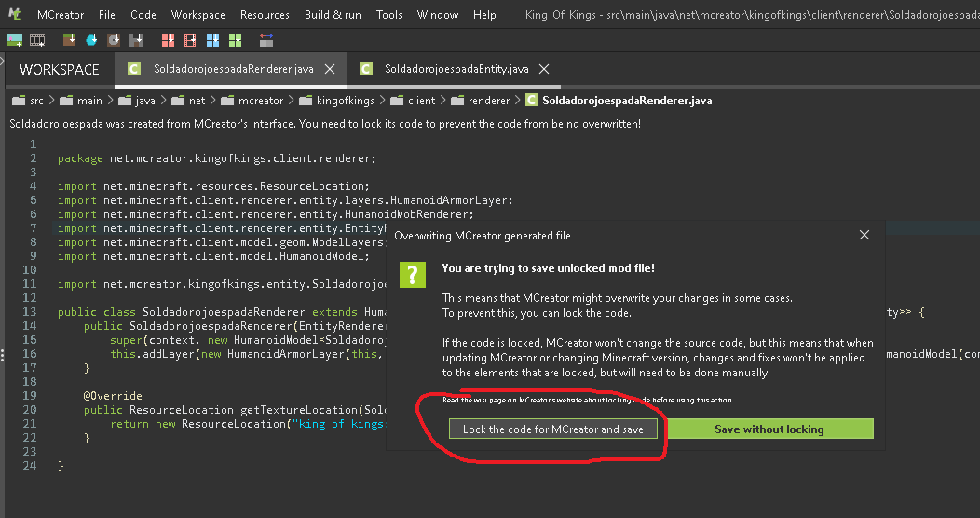Screen dimensions: 980x518
Task: Open the File menu
Action: click(x=107, y=14)
